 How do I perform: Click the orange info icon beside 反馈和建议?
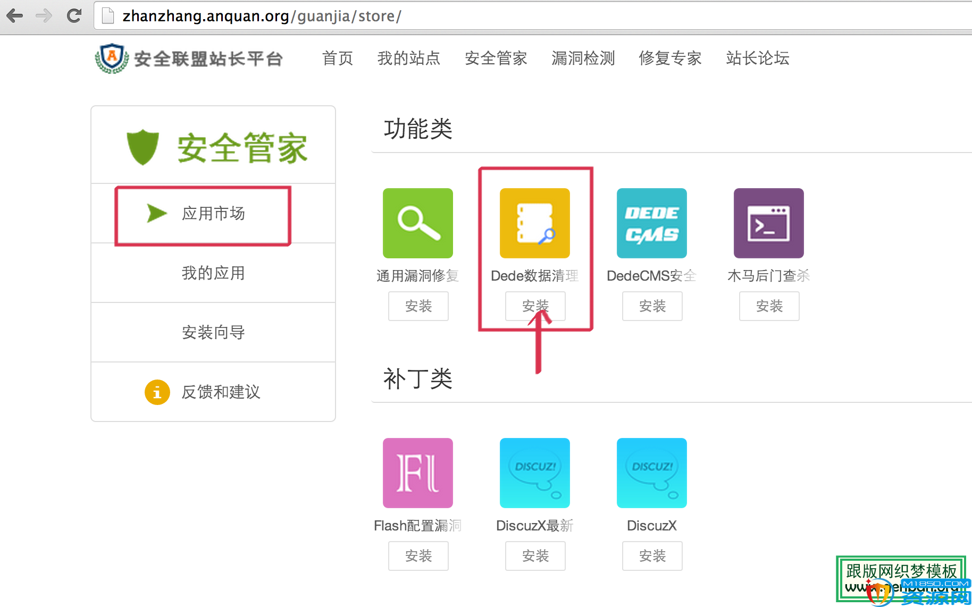click(157, 392)
